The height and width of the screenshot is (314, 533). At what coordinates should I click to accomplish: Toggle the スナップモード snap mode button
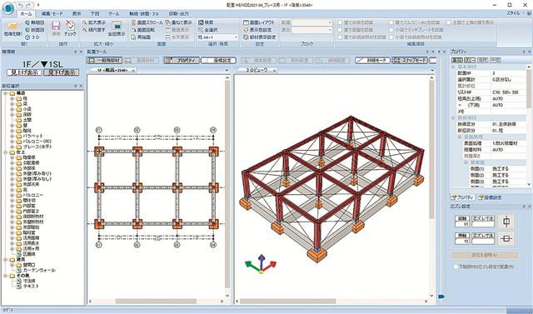pyautogui.click(x=409, y=60)
